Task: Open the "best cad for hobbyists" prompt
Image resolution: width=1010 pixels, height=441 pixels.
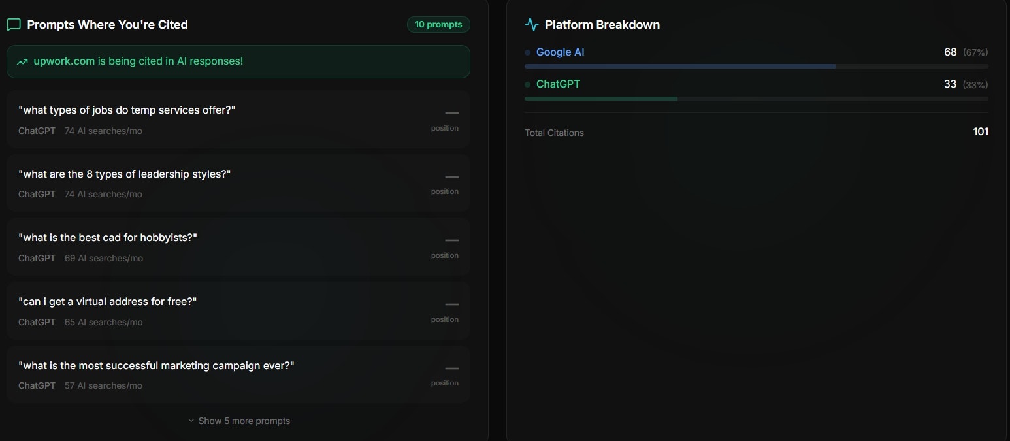Action: (108, 238)
